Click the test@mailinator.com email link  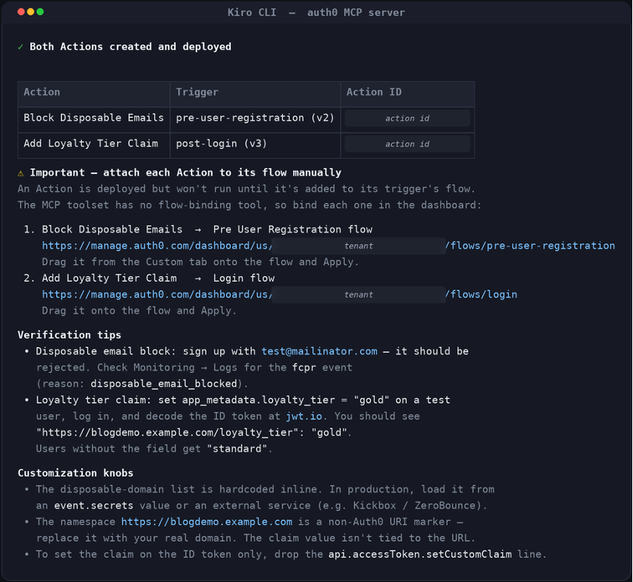320,351
